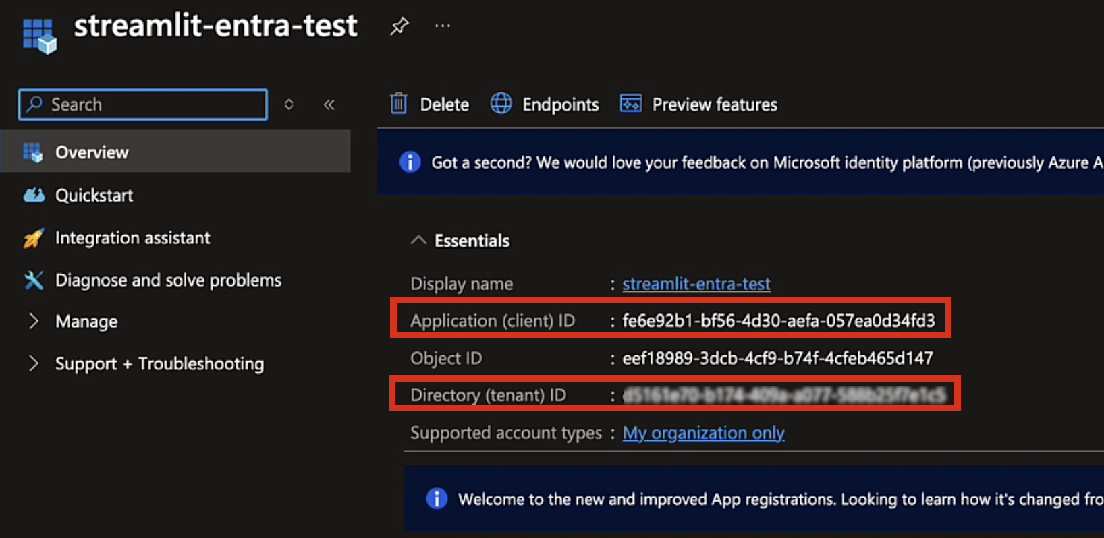Expand the Support + Troubleshooting section
This screenshot has width=1104, height=538.
(33, 364)
